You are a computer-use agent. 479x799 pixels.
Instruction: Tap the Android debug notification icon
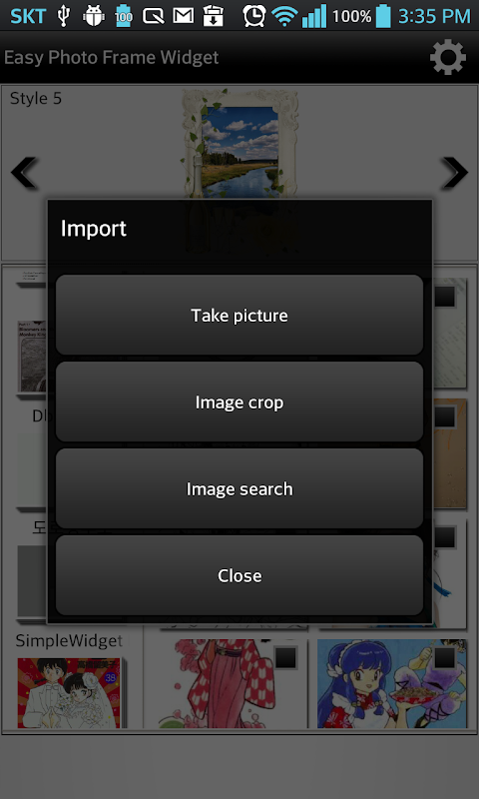[93, 16]
